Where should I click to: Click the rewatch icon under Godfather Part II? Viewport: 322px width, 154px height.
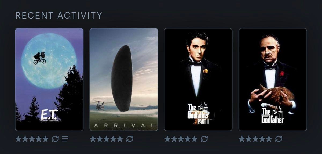[204, 139]
